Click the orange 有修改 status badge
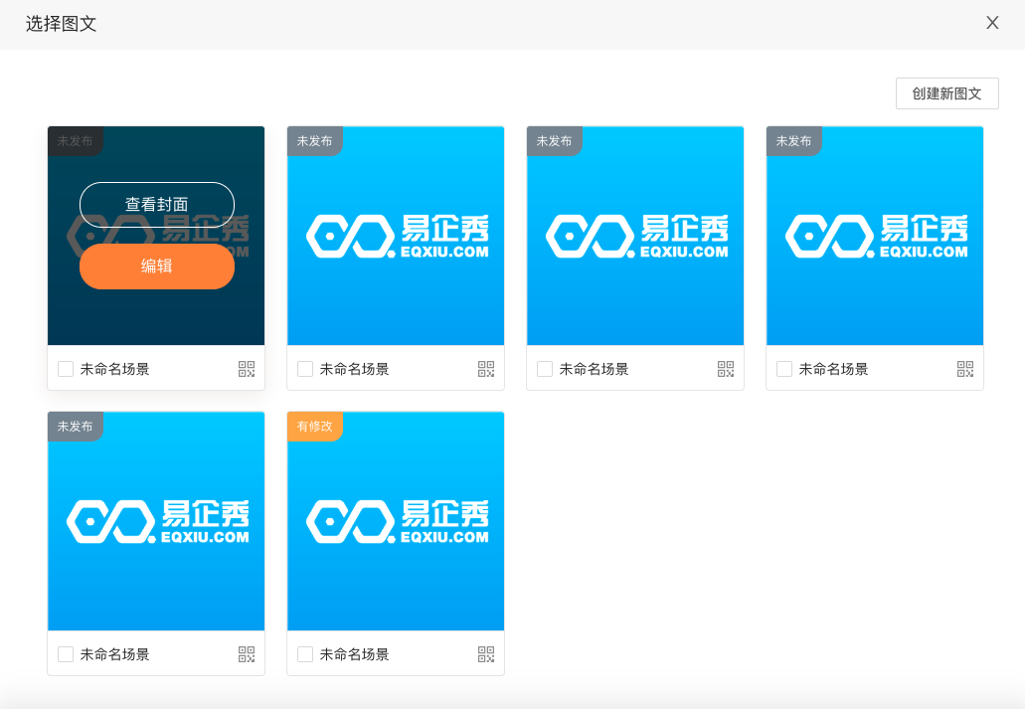1025x709 pixels. point(315,427)
